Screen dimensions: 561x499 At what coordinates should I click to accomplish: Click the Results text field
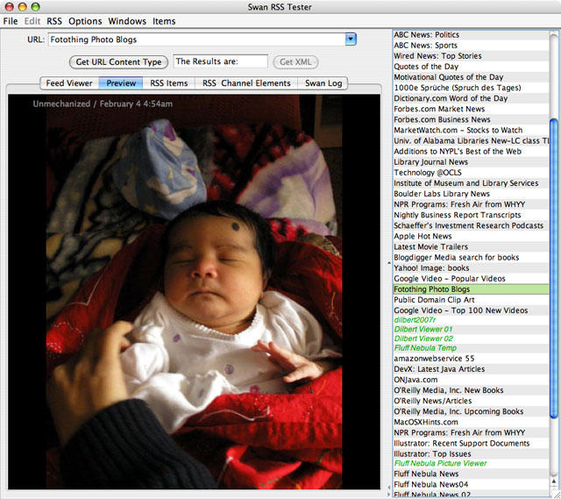[220, 61]
